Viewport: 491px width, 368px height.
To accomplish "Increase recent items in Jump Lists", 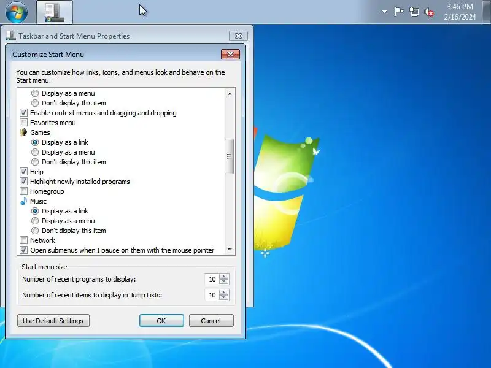I will coord(223,293).
